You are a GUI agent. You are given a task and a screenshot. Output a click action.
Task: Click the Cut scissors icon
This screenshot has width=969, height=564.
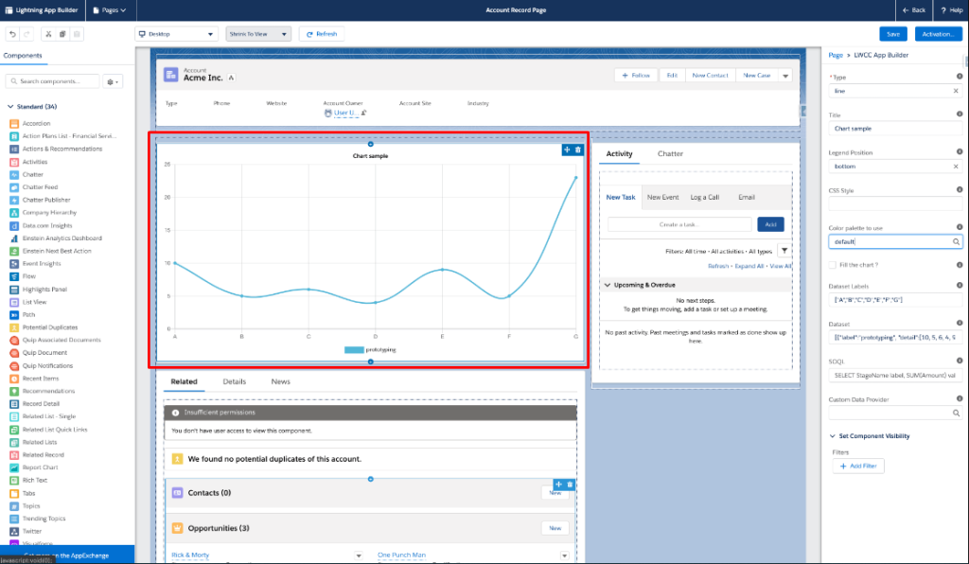tap(46, 34)
